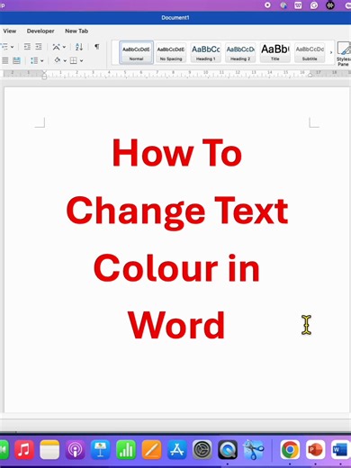Click the screen recording indicator in the menu bar
351x468 pixels.
pyautogui.click(x=267, y=5)
